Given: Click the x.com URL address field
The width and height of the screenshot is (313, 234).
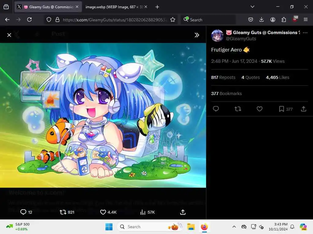Looking at the screenshot, I should pyautogui.click(x=114, y=20).
